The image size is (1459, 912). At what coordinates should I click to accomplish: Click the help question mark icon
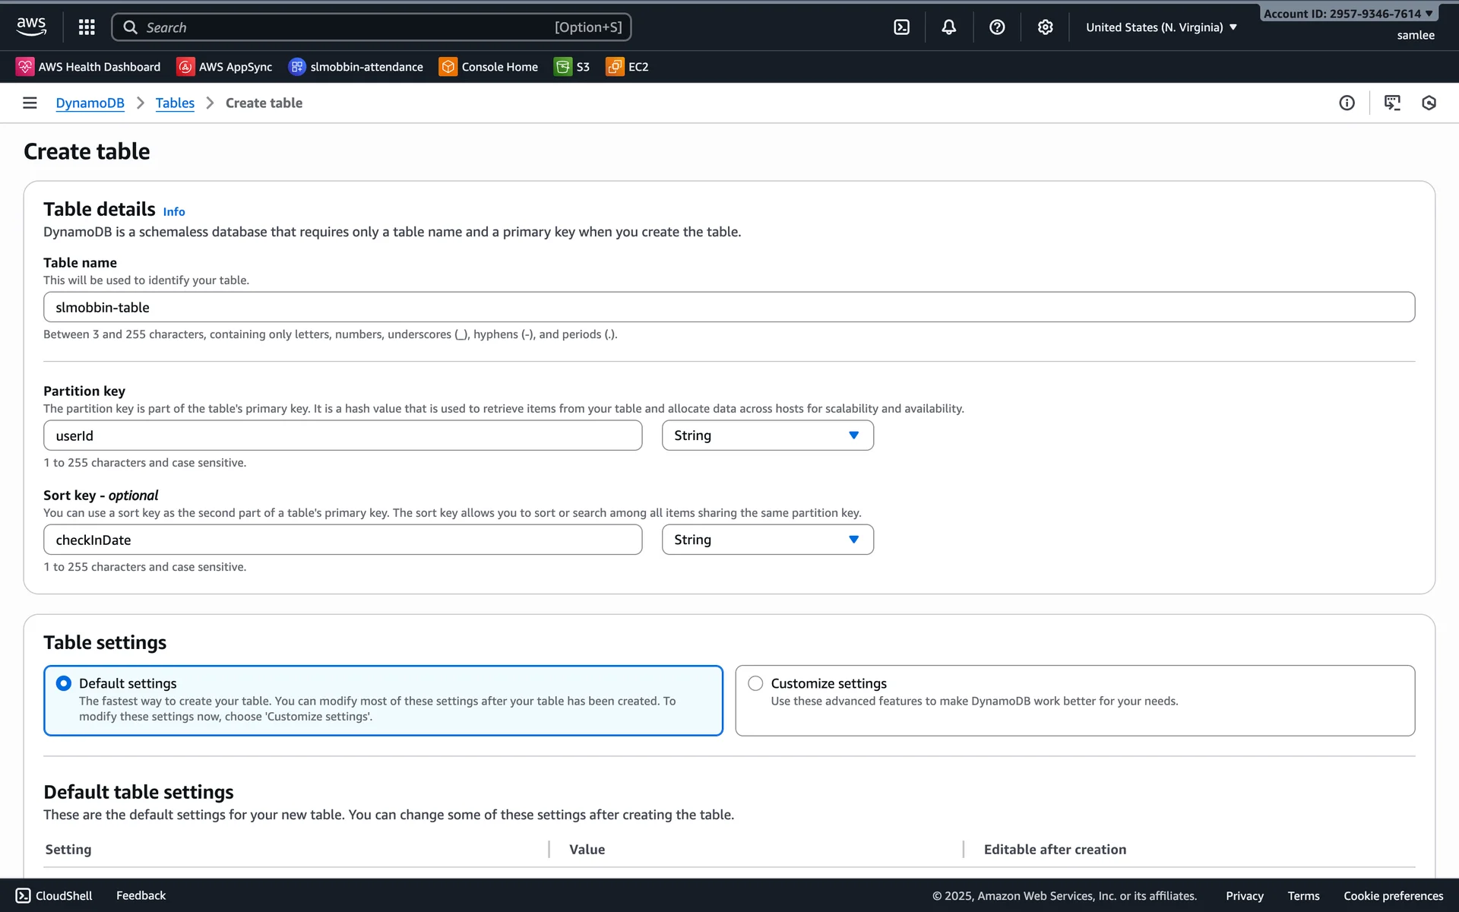point(997,27)
